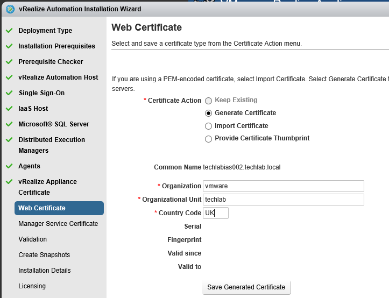Click the green checkmark beside Installation Prerequisites
The image size is (389, 298).
pyautogui.click(x=9, y=46)
